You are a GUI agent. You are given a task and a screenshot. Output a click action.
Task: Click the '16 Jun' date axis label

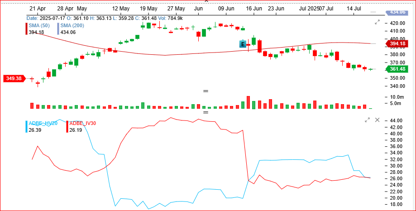click(253, 9)
